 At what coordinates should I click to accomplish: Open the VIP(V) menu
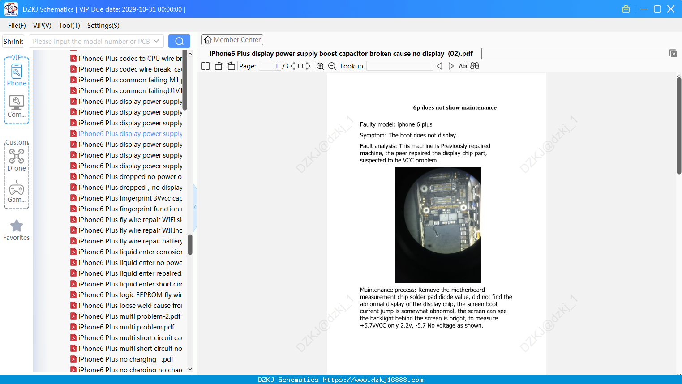(x=42, y=26)
